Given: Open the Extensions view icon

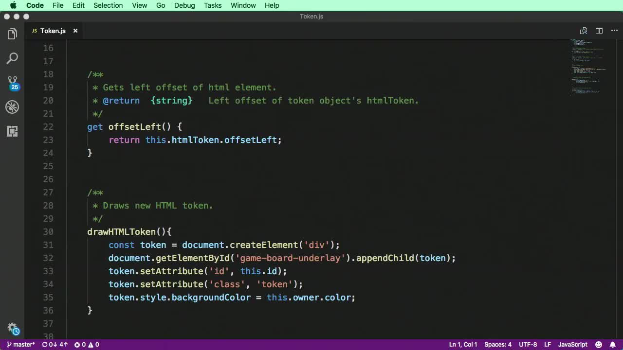Looking at the screenshot, I should click(x=12, y=131).
